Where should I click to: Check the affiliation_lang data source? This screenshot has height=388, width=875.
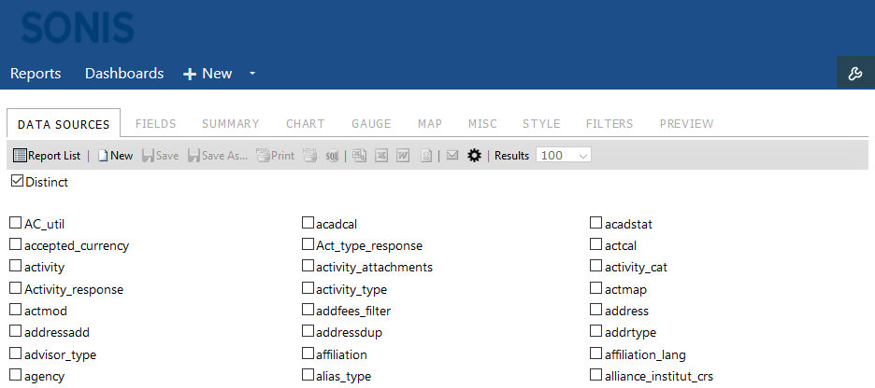point(596,353)
